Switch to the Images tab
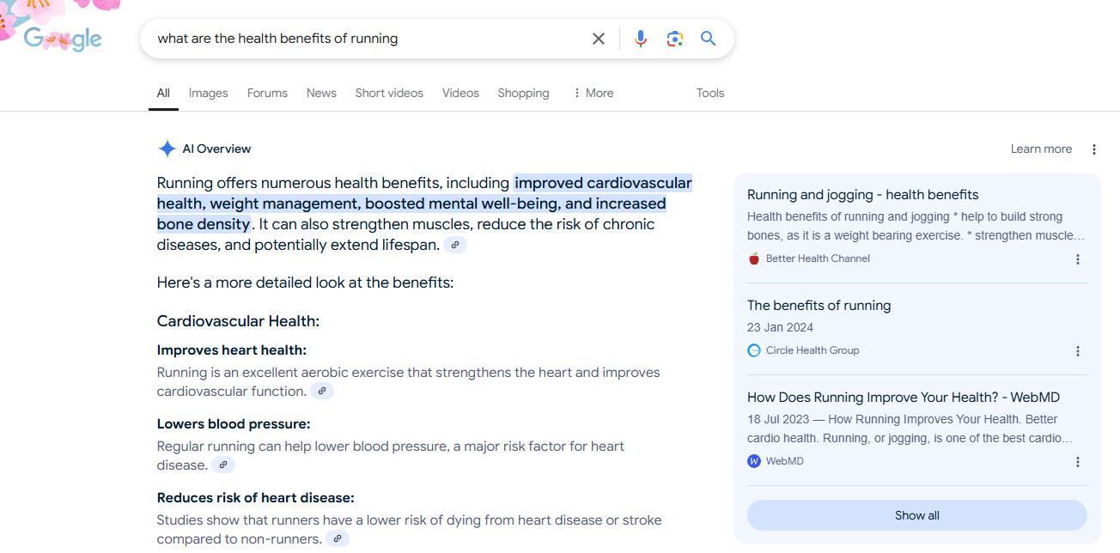 [x=209, y=94]
